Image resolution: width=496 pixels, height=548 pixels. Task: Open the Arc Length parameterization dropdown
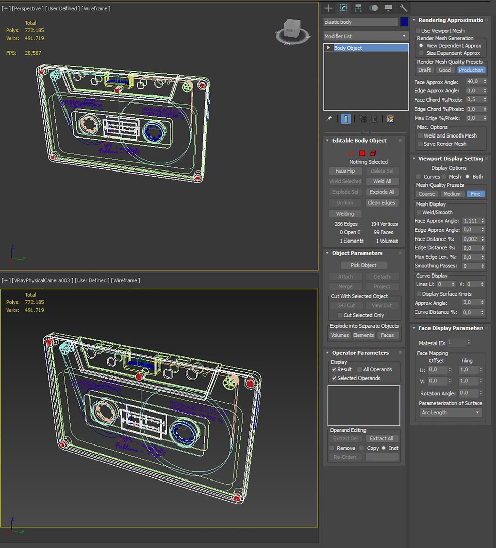(x=450, y=413)
